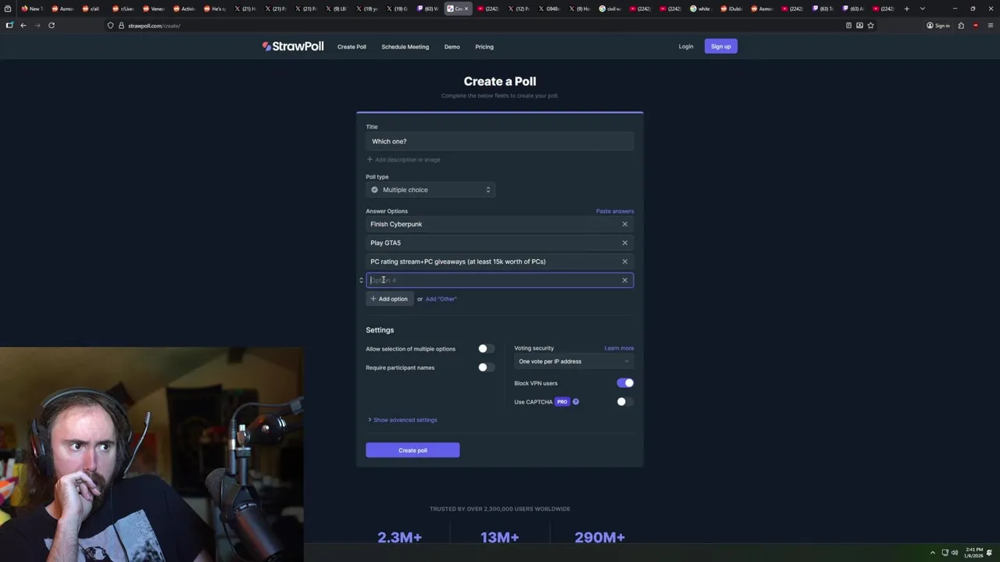Screen dimensions: 1000x562
Task: Reload the strawpoll page
Action: click(52, 25)
